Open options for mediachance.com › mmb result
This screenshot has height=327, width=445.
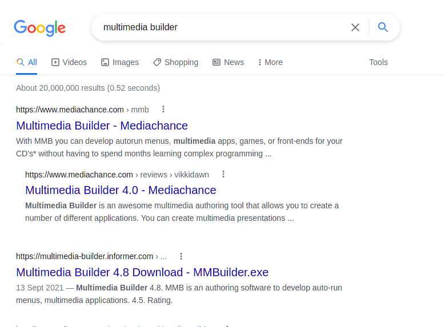(163, 109)
